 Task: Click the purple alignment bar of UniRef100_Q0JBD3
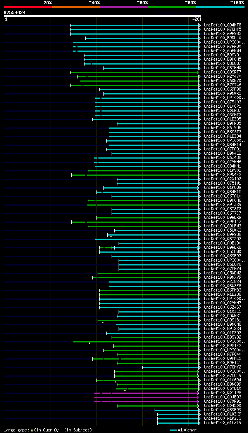(x=146, y=397)
